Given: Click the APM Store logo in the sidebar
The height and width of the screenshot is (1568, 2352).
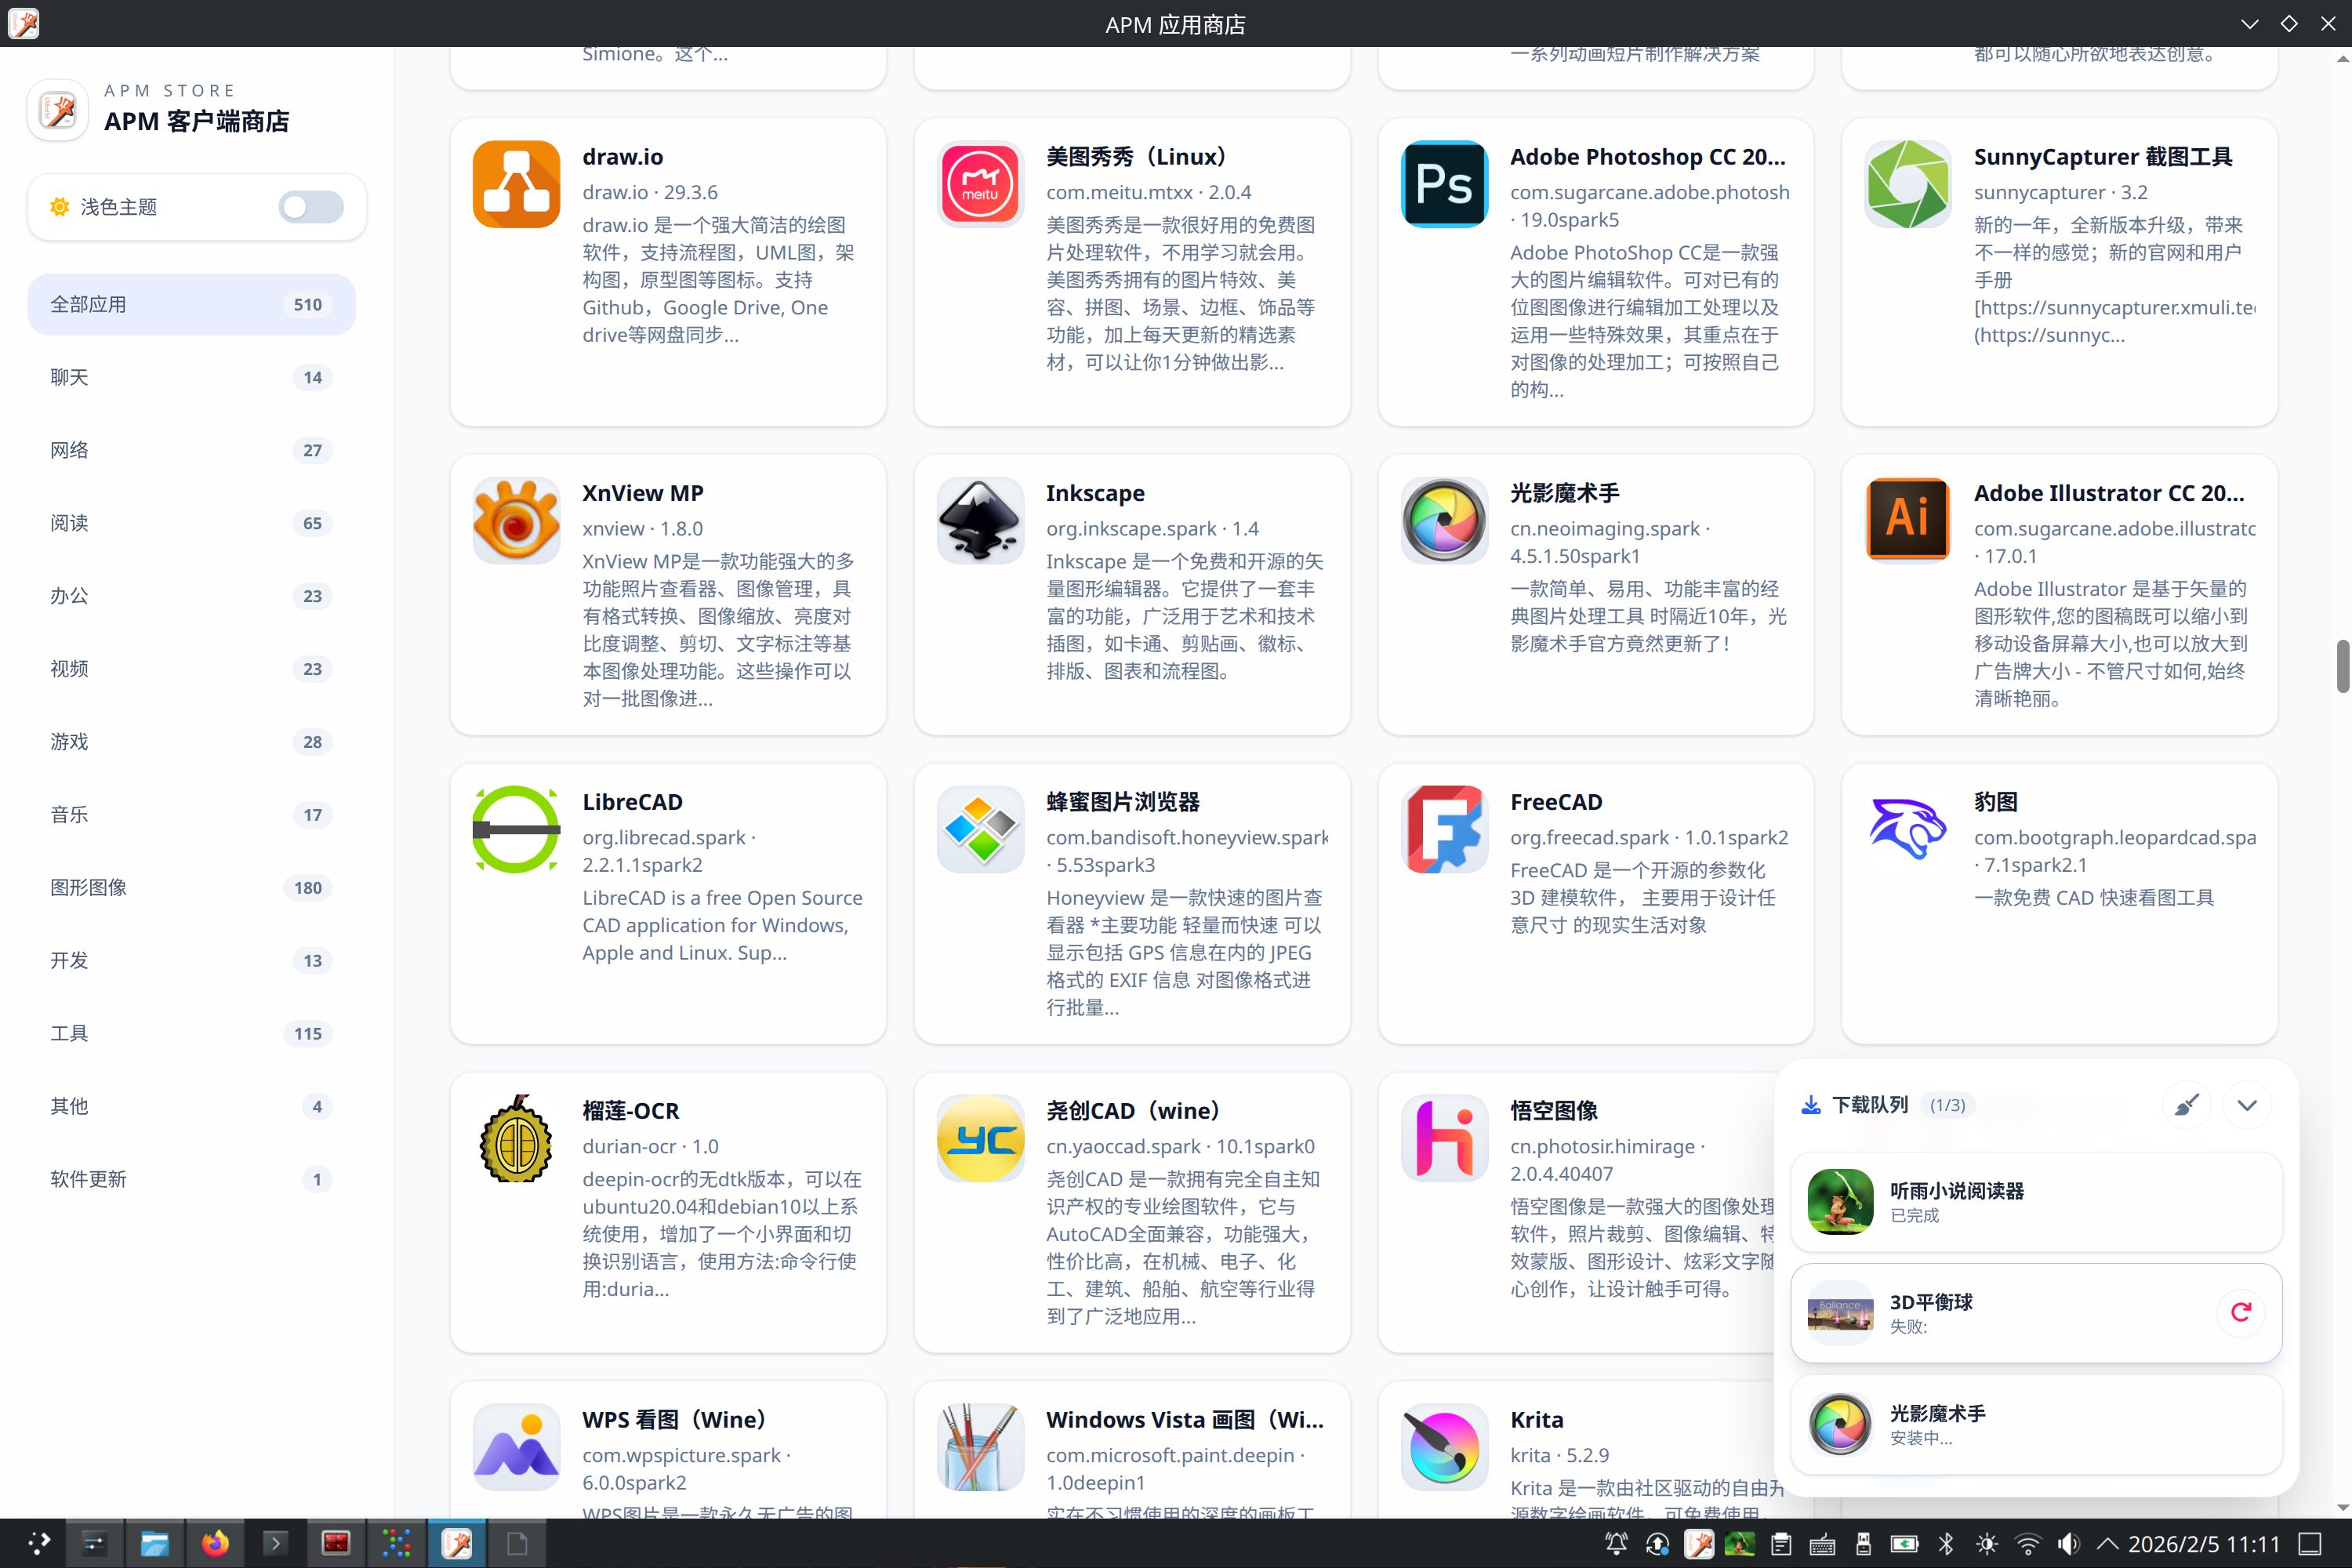Looking at the screenshot, I should pos(57,110).
